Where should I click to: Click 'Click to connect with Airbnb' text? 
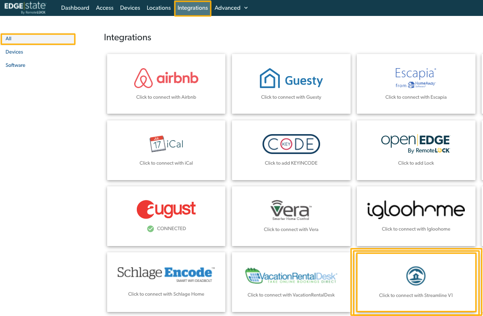click(166, 97)
